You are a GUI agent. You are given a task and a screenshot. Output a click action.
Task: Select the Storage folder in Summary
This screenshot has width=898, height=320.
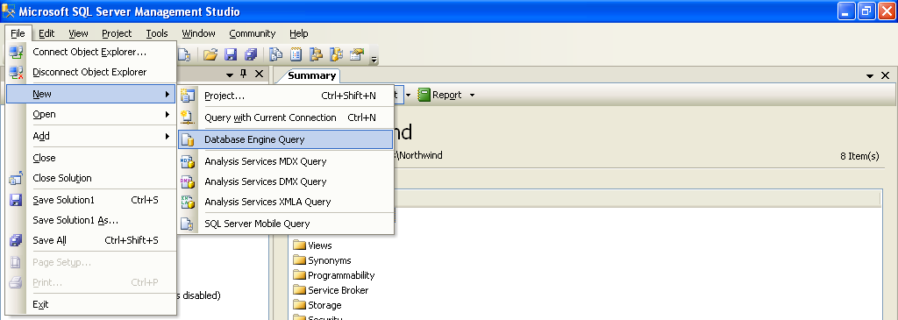coord(317,304)
